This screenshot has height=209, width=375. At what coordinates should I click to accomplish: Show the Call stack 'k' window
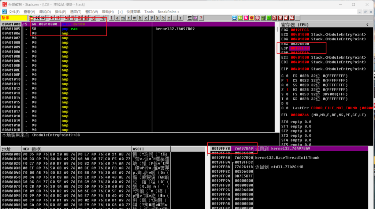(157, 18)
